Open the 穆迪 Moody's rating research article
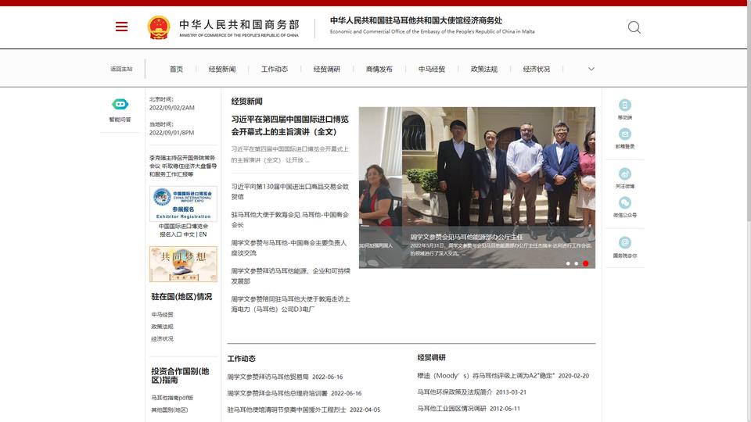 point(486,376)
